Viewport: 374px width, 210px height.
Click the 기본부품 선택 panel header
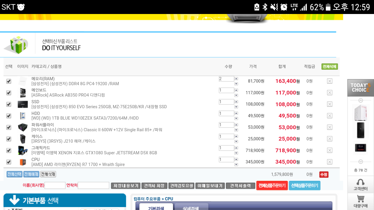point(65,200)
